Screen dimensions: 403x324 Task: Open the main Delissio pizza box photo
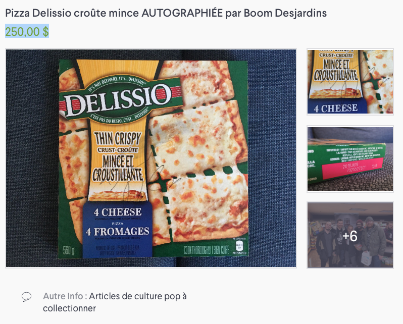coord(151,158)
